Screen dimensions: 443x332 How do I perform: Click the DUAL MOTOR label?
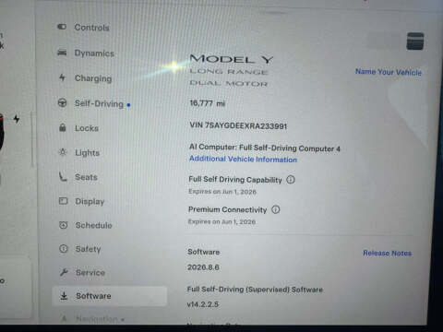(229, 83)
